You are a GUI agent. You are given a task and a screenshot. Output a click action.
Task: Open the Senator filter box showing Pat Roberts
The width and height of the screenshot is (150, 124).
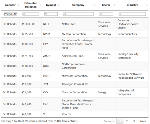tap(10, 14)
